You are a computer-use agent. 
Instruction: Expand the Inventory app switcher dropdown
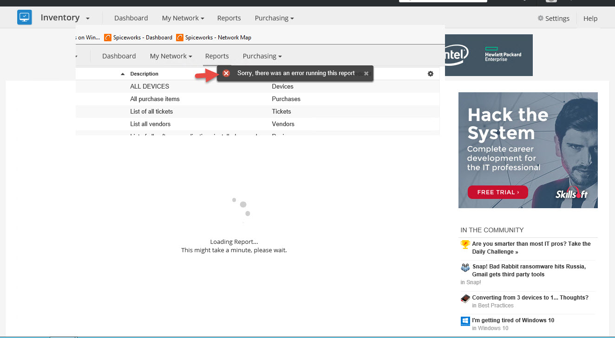87,18
